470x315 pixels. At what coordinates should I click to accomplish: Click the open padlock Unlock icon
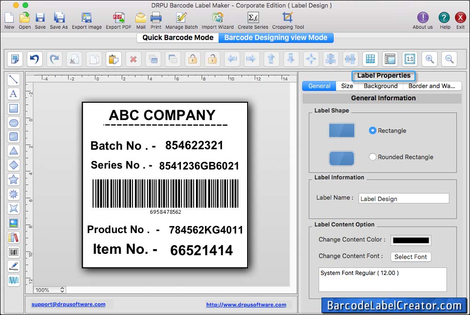[x=212, y=59]
